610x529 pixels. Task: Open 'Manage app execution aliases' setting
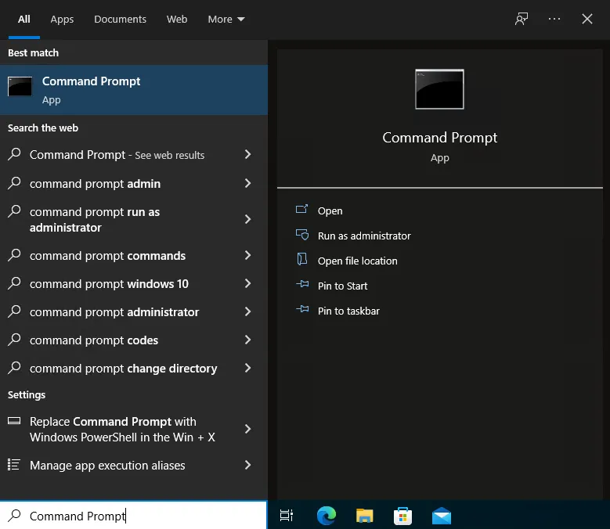click(134, 465)
